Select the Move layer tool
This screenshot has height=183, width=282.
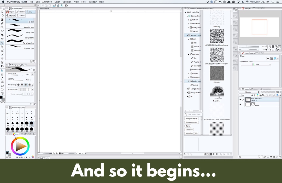tap(2, 35)
